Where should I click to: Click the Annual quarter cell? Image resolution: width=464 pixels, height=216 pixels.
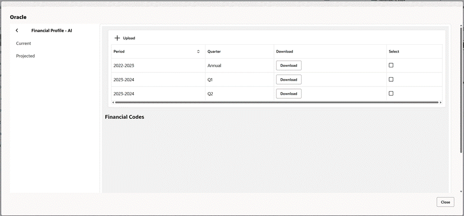(x=239, y=65)
